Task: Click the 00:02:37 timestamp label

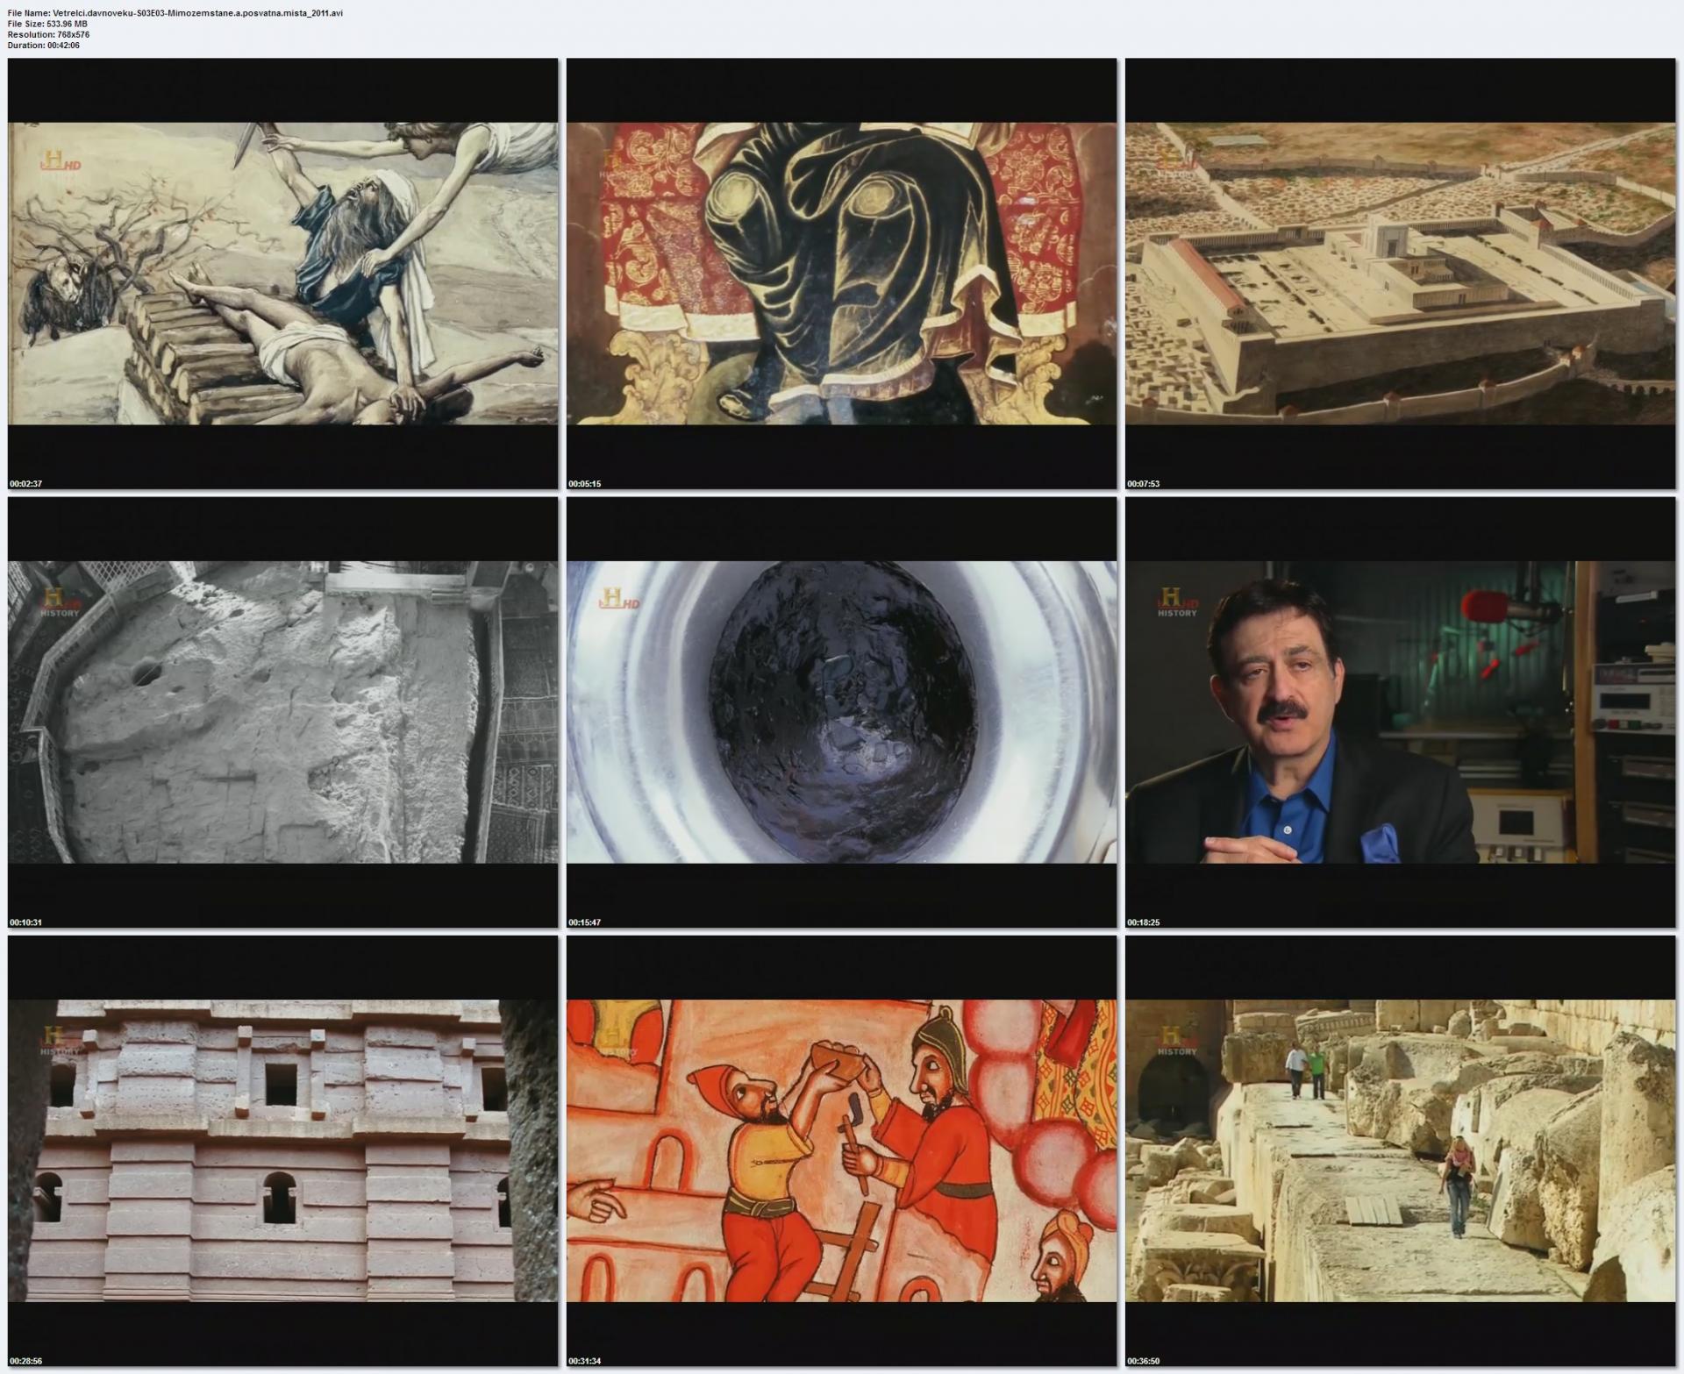Action: pos(26,484)
